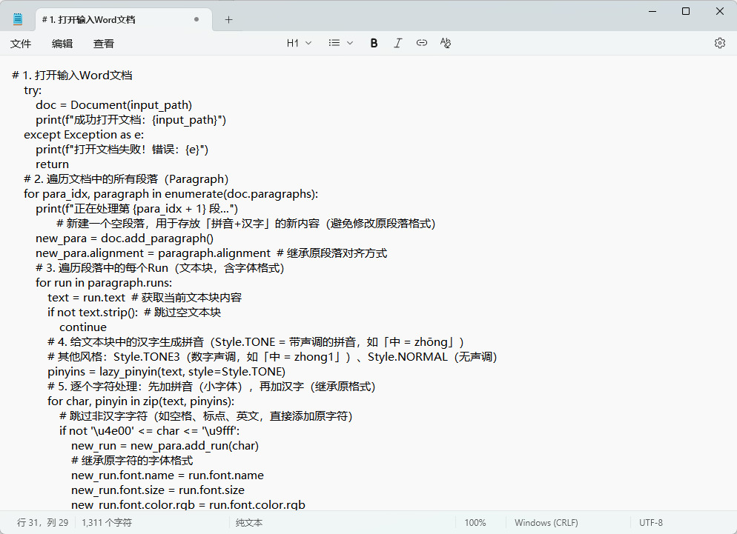Viewport: 737px width, 534px height.
Task: Click the 'new_run.font.color.rgb = run.font.color.rgb' line
Action: (x=188, y=504)
